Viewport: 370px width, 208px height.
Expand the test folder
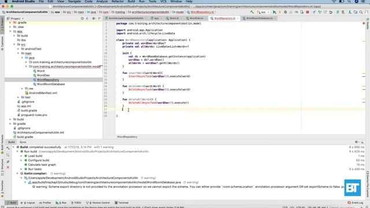(18, 98)
